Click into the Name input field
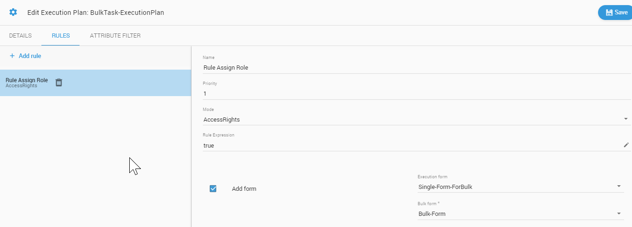The height and width of the screenshot is (227, 632). [409, 68]
